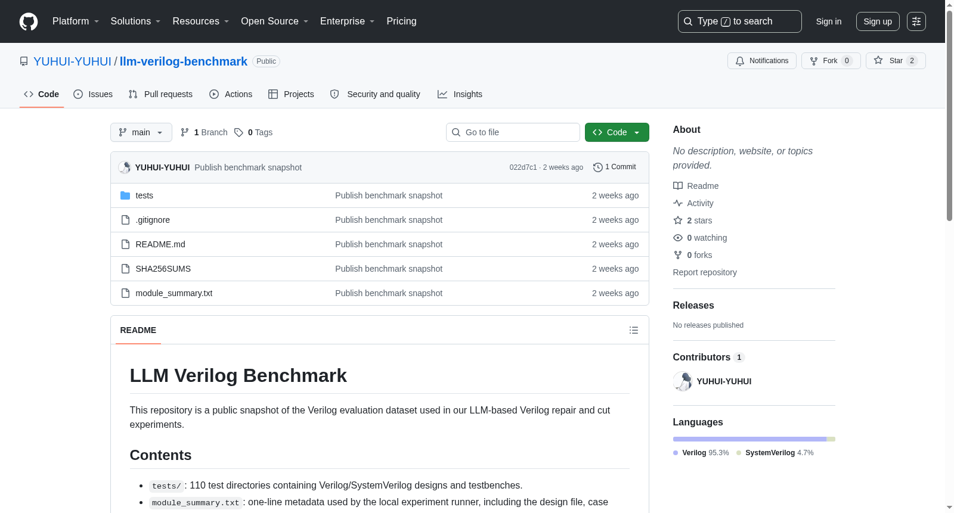
Task: Open commit 022d7c1
Action: coord(523,167)
